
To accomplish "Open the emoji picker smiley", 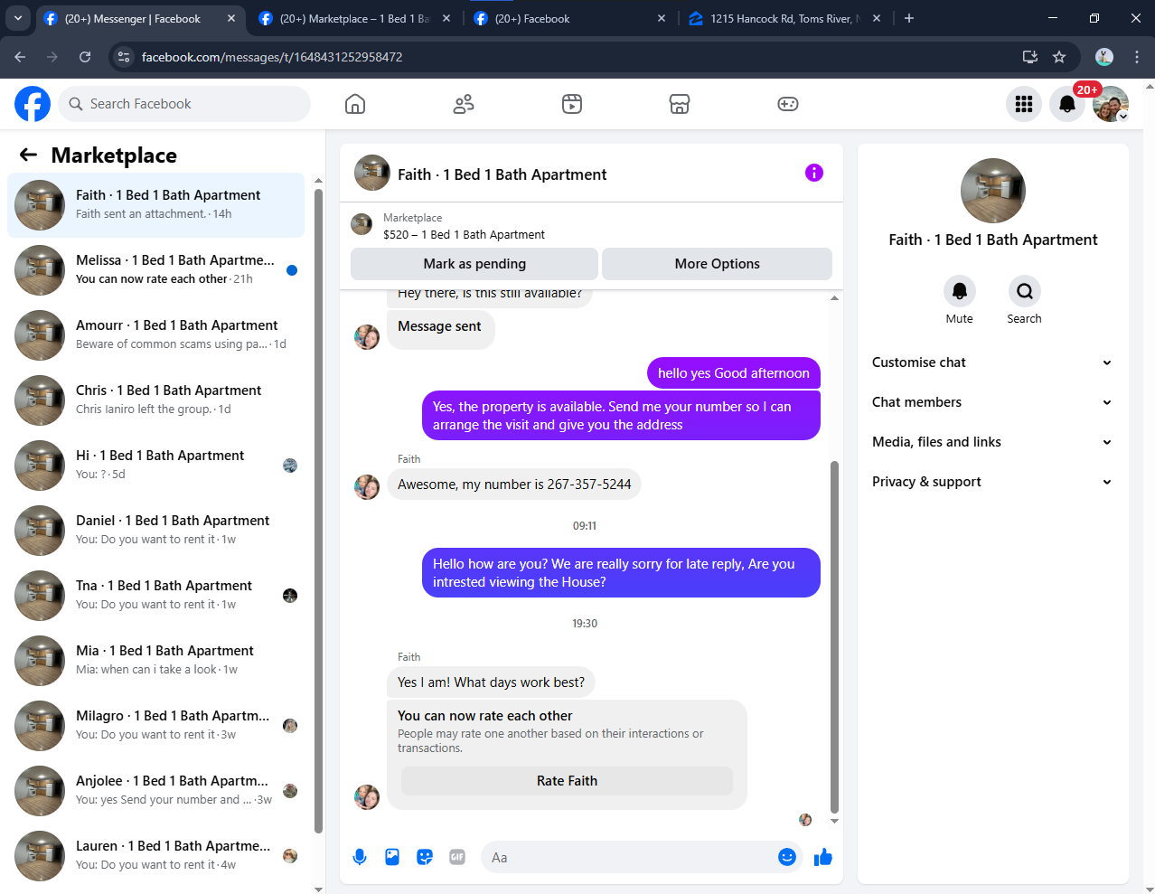I will tap(787, 857).
